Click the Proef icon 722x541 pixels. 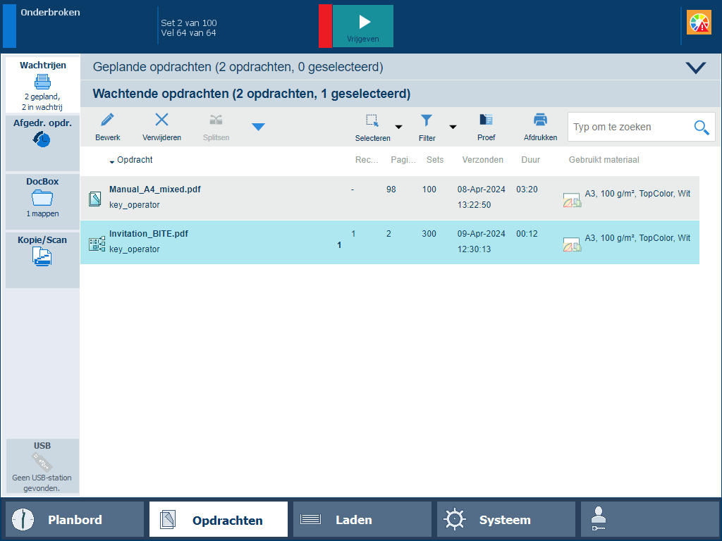(487, 120)
